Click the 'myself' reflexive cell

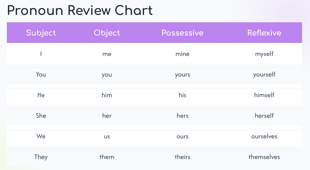(x=264, y=54)
